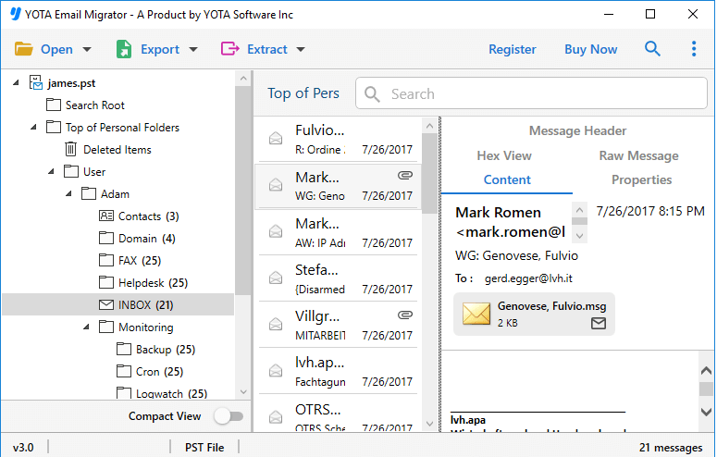Screen dimensions: 717x457
Task: Collapse the Adam folder node
Action: click(68, 193)
